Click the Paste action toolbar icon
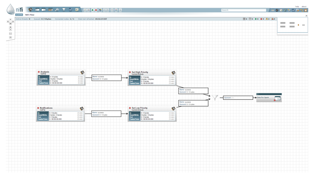 click(x=108, y=10)
